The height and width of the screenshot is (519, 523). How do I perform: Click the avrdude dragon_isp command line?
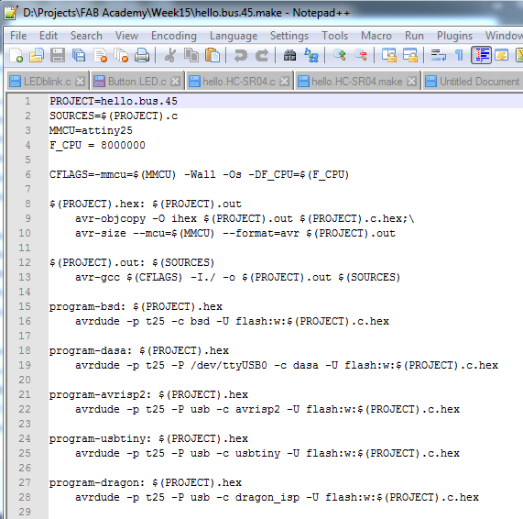(x=277, y=497)
